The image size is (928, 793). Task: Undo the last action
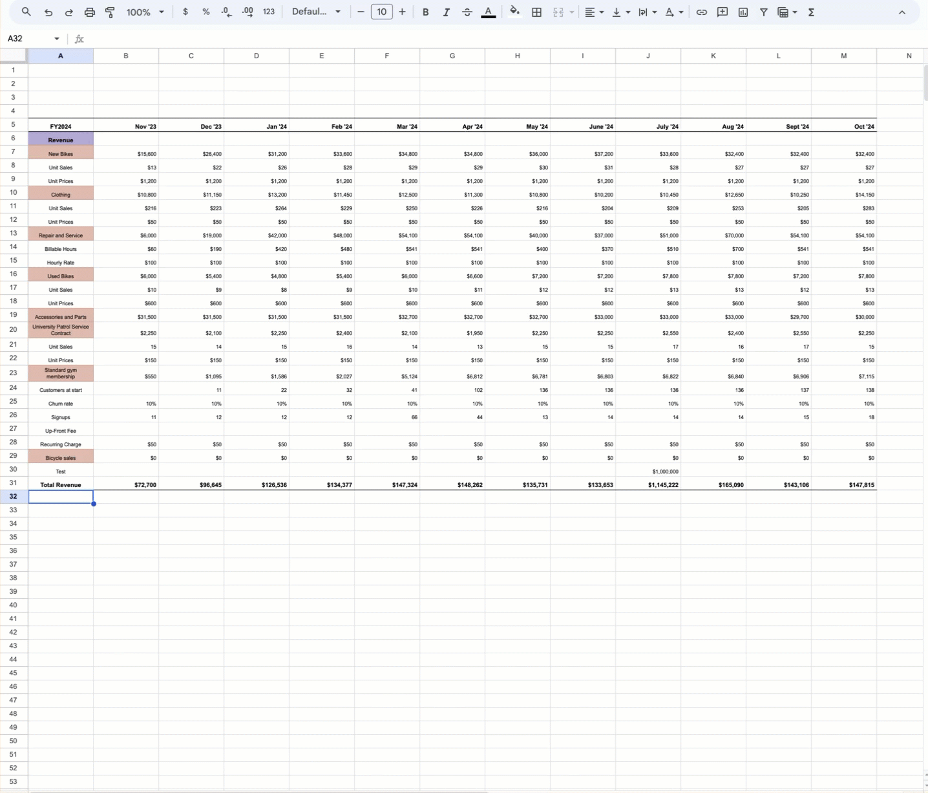click(48, 12)
